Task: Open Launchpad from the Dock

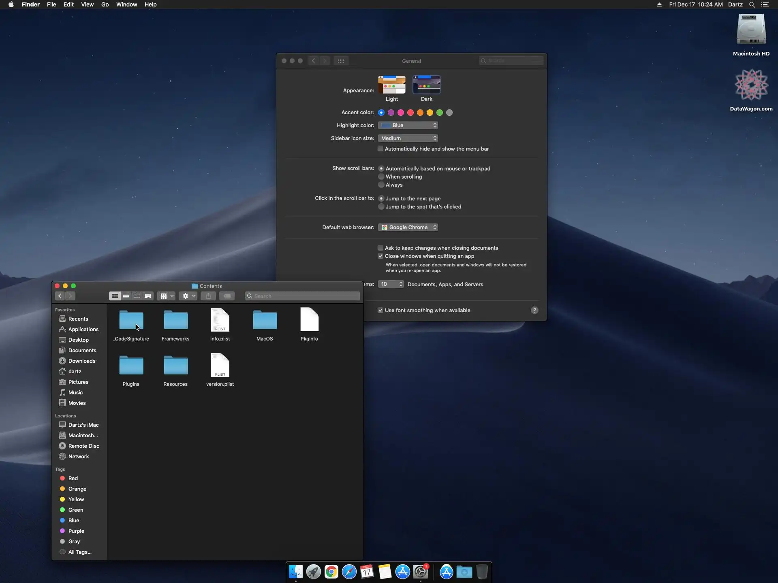Action: pyautogui.click(x=313, y=572)
